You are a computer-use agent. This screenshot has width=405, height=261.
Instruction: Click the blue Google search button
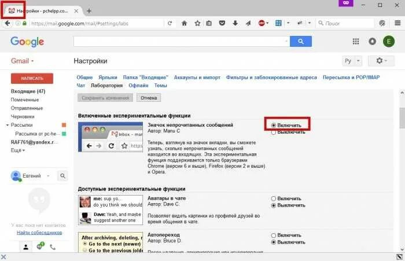[x=301, y=41]
